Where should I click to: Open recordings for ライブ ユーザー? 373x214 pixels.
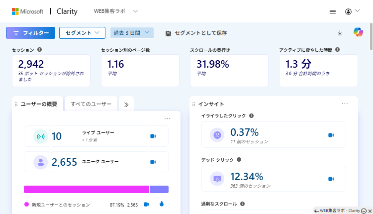pos(153,136)
